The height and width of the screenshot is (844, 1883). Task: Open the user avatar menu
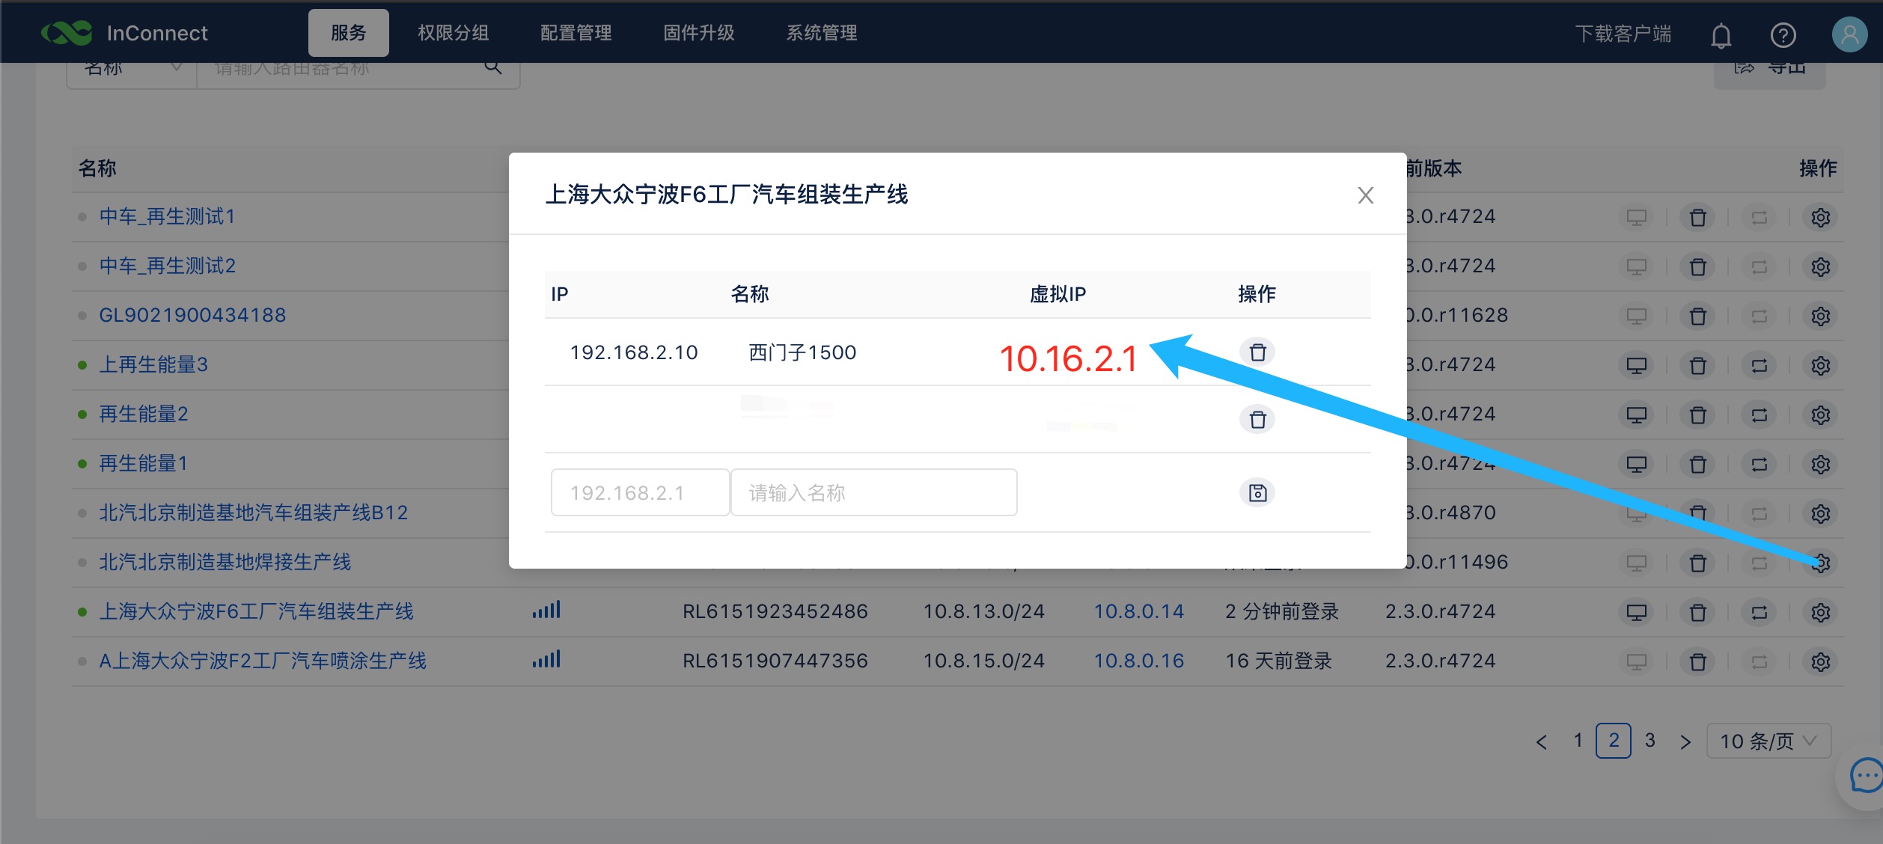tap(1849, 33)
